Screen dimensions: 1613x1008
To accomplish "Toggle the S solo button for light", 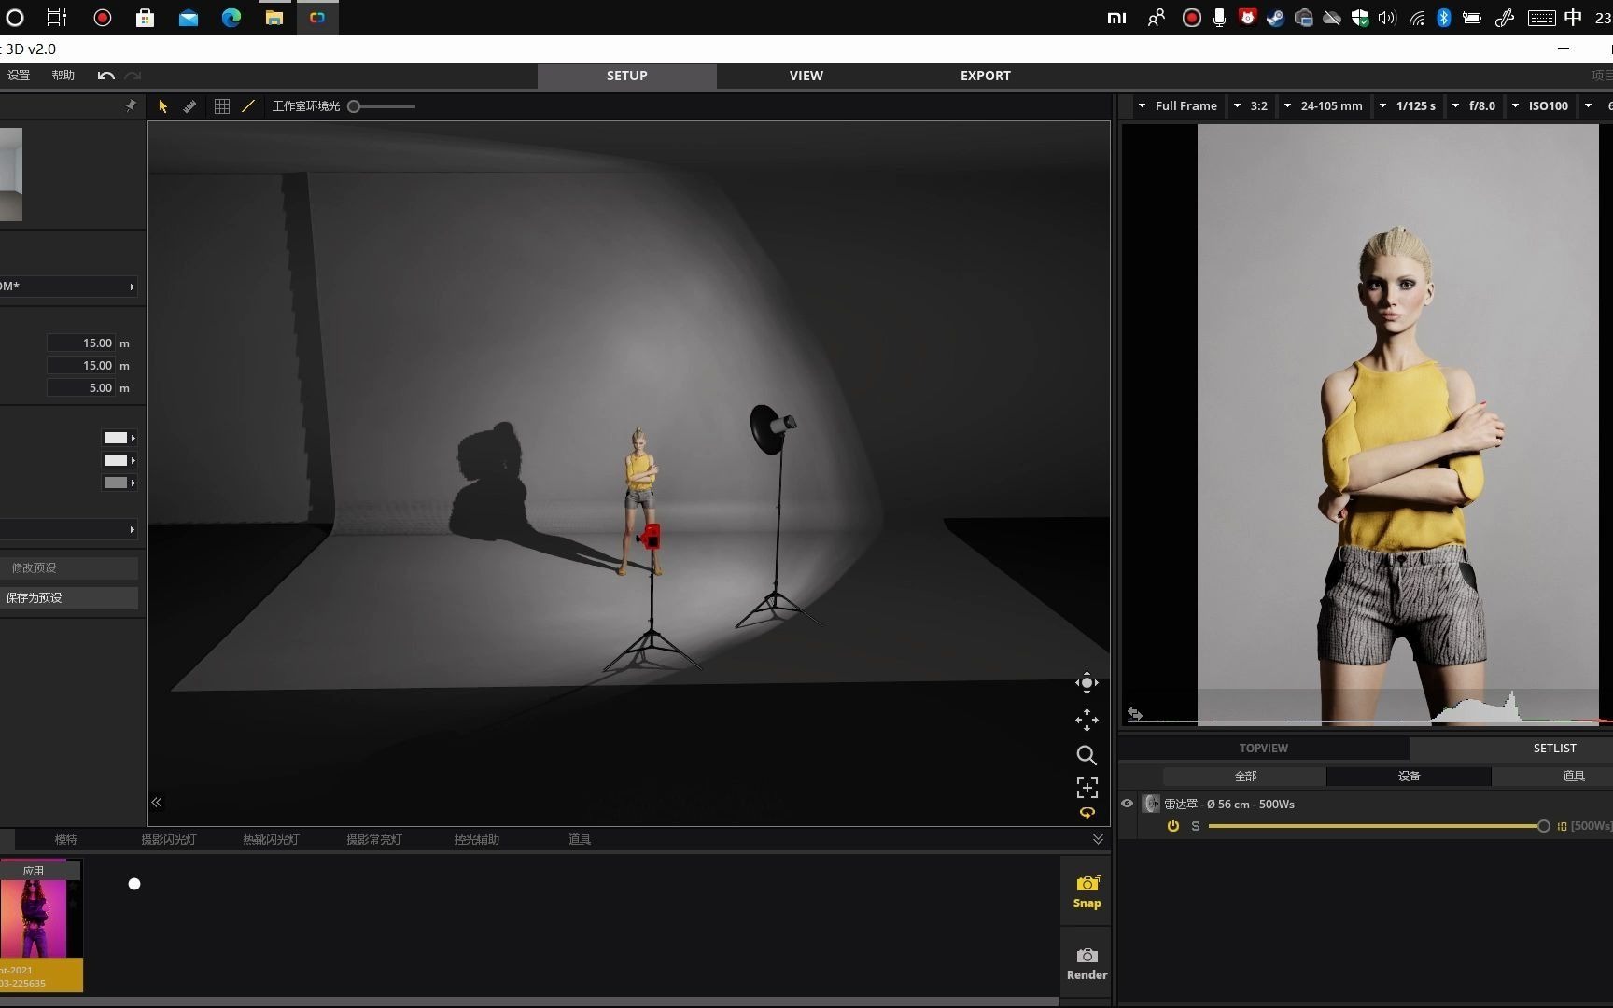I will click(1195, 826).
